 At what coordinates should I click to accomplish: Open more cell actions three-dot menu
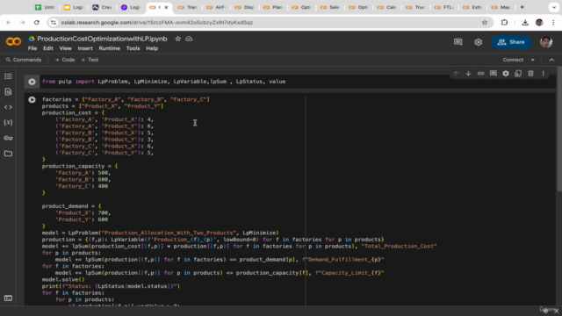(x=543, y=74)
